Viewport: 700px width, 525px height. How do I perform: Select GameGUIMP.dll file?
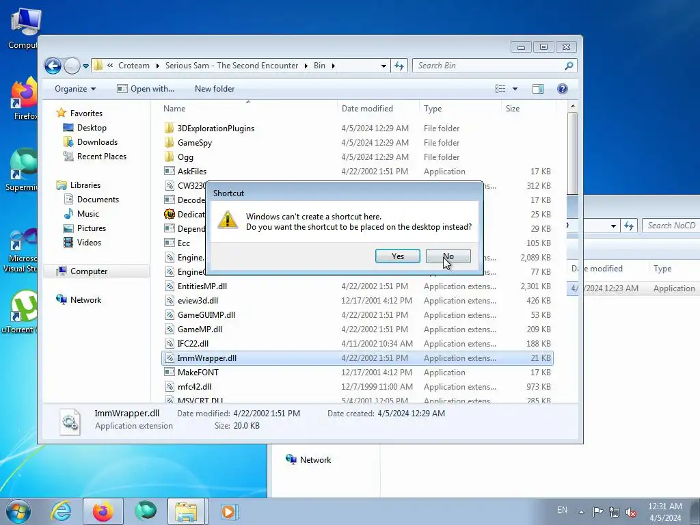click(x=206, y=314)
